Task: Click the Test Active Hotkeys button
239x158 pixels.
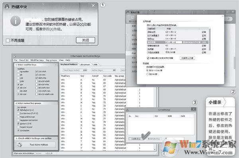Action: coord(36,144)
